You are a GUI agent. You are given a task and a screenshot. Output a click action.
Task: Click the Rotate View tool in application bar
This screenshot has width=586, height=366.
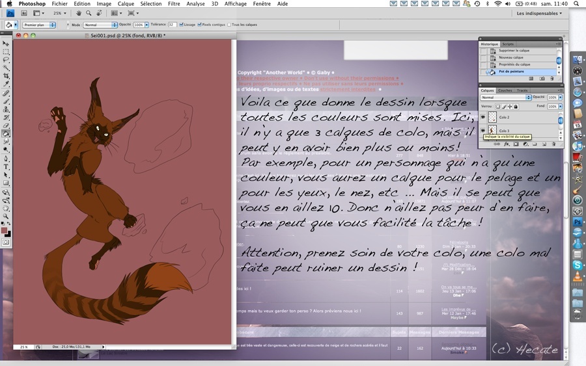point(99,13)
